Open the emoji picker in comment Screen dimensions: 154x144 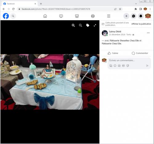tap(115, 66)
